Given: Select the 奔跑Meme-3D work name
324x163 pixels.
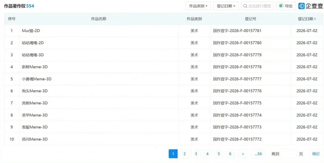Looking at the screenshot, I should click(35, 103).
